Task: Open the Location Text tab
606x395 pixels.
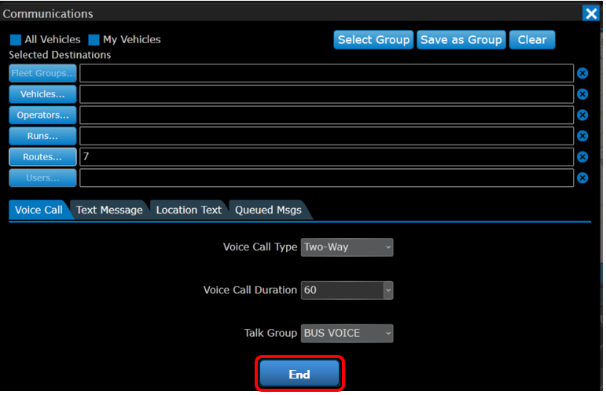Action: tap(189, 210)
